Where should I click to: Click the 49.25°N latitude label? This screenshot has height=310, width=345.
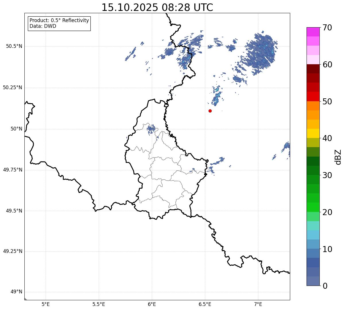[x=13, y=251]
